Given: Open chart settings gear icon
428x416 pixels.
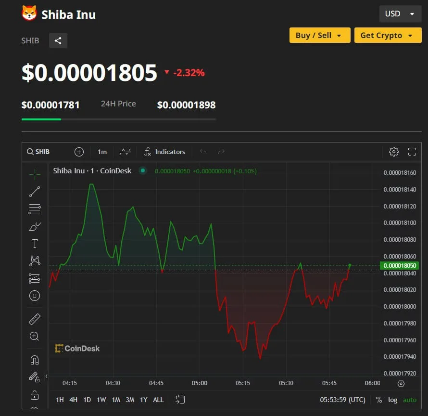Looking at the screenshot, I should pyautogui.click(x=393, y=152).
